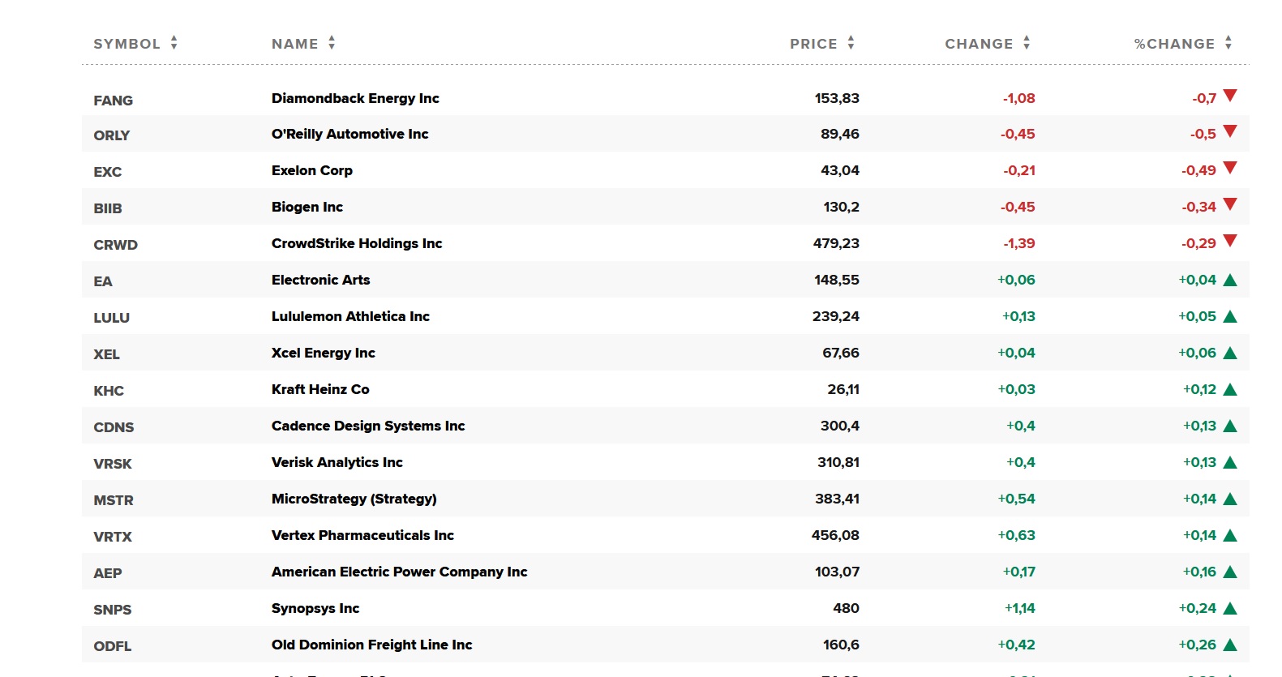Open the ORLY ticker symbol

(112, 135)
